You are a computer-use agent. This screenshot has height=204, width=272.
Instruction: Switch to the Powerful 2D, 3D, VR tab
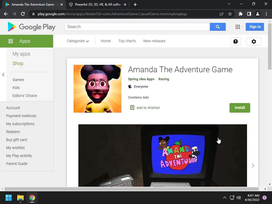[98, 5]
